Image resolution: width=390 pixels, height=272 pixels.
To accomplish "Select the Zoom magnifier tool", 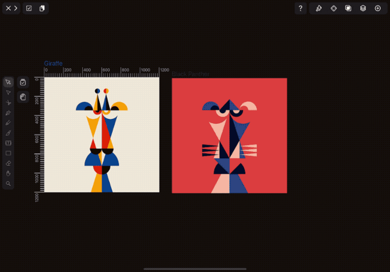I will pos(8,184).
